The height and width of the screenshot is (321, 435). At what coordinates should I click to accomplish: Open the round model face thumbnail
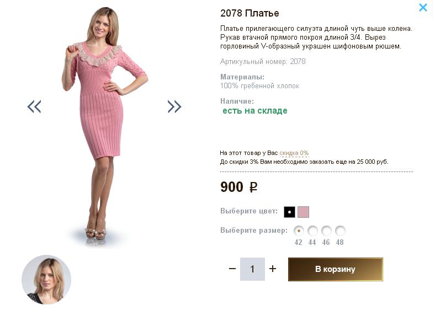coord(46,280)
